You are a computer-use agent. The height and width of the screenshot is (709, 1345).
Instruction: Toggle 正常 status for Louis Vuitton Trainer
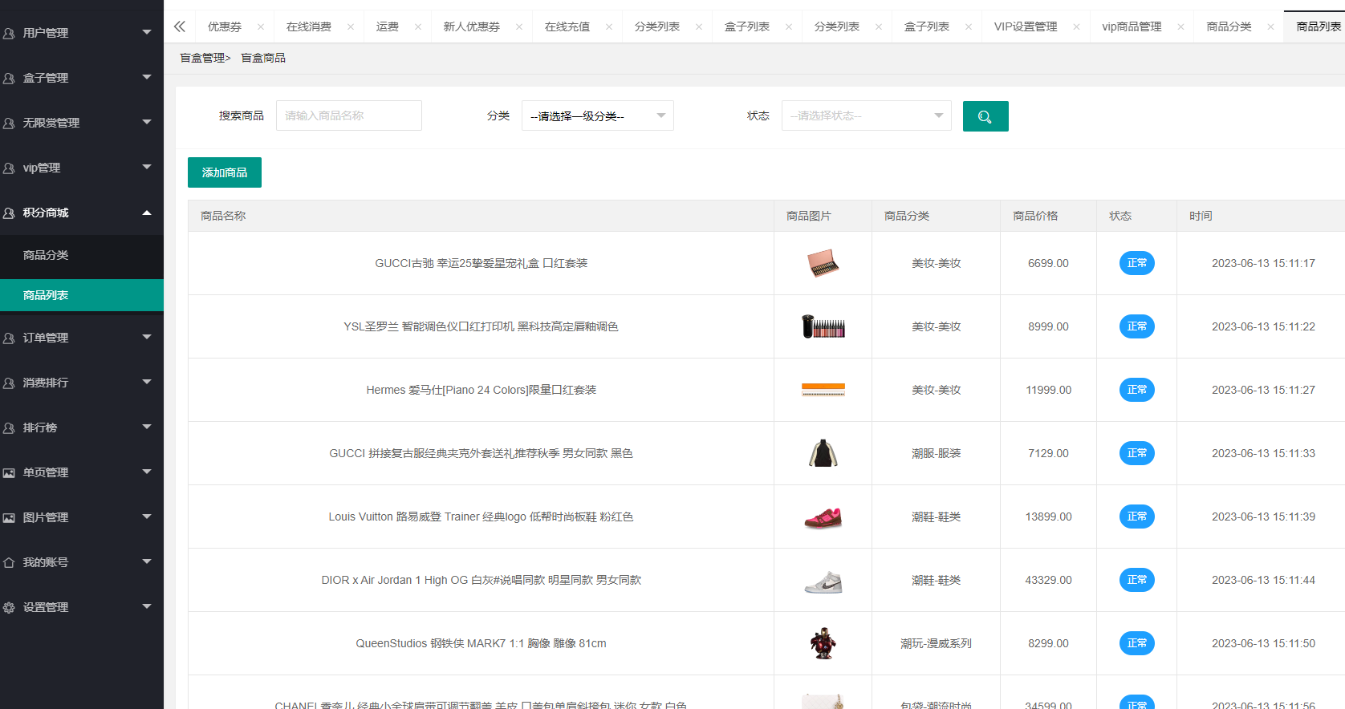1136,517
